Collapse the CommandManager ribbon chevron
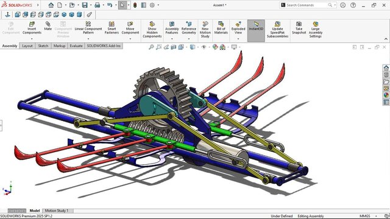The height and width of the screenshot is (219, 390). click(386, 39)
